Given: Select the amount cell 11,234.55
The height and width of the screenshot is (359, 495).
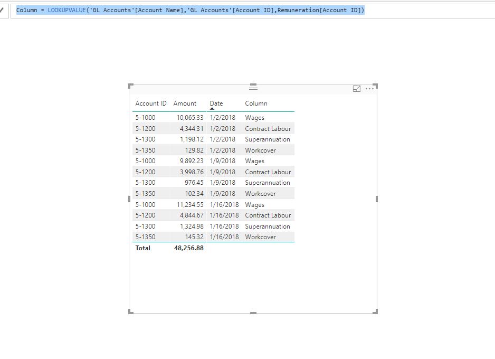Looking at the screenshot, I should point(190,205).
